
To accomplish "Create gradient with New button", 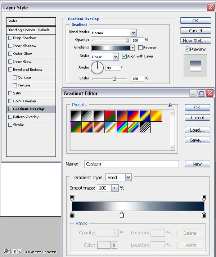I will (197, 164).
